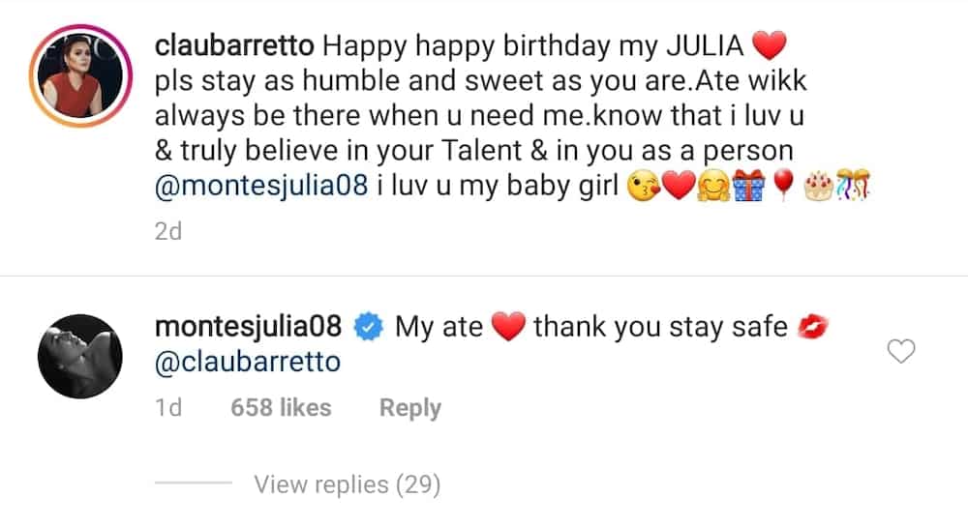Click the red lips kiss emoji
The image size is (968, 527).
(x=812, y=327)
